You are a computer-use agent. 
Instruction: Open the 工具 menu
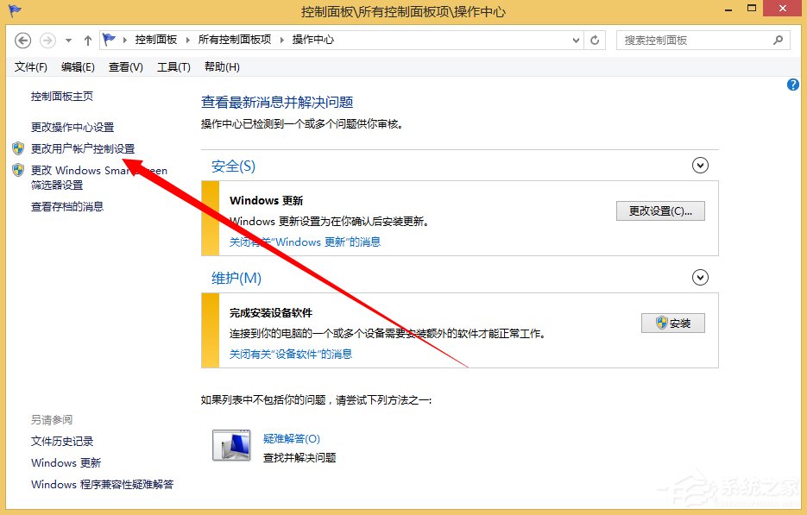[x=173, y=66]
